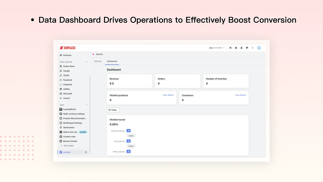
Task: Expand the Sales channels section arrow
Action: [x=87, y=62]
